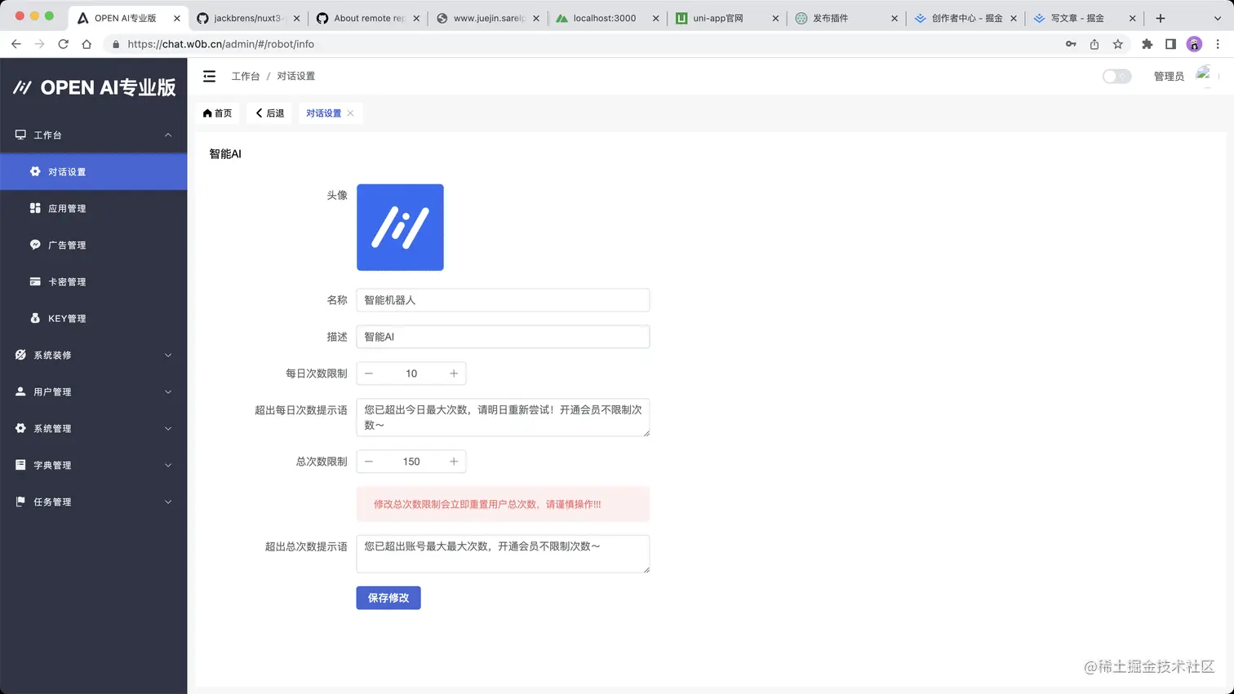This screenshot has height=694, width=1234.
Task: Collapse the sidebar with the hamburger icon
Action: (x=209, y=76)
